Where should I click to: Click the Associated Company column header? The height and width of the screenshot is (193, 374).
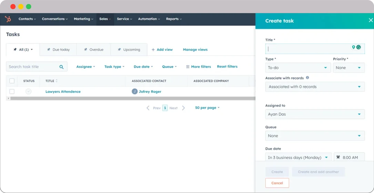[211, 81]
